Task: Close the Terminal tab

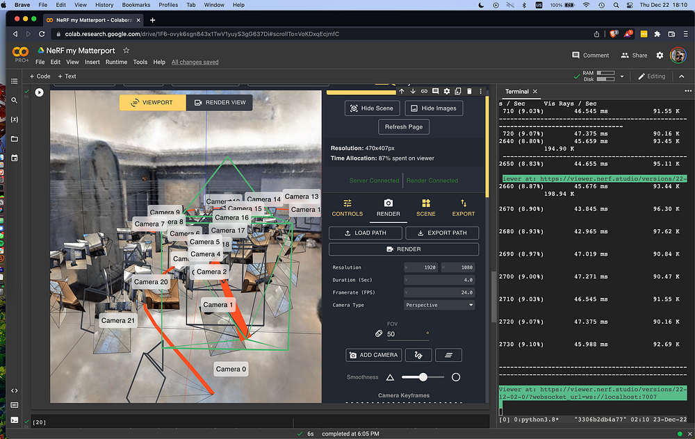Action: pyautogui.click(x=534, y=92)
